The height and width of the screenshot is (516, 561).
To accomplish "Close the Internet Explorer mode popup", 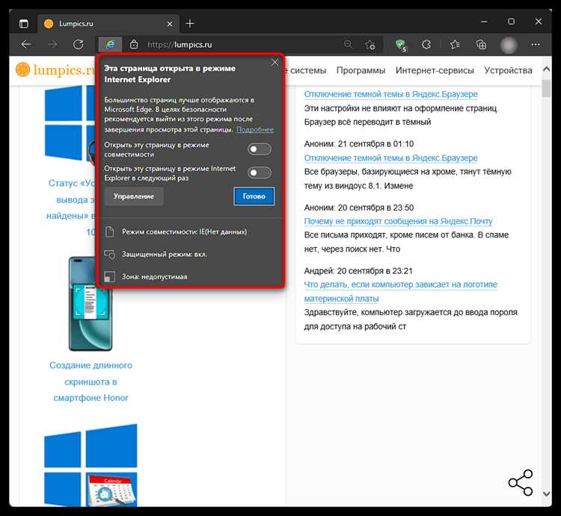I will click(x=275, y=63).
